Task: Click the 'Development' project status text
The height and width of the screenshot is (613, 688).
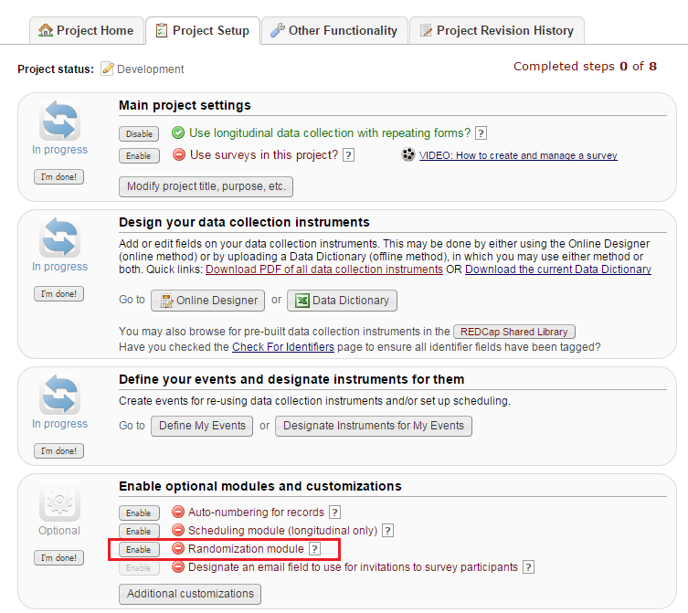Action: click(x=151, y=69)
